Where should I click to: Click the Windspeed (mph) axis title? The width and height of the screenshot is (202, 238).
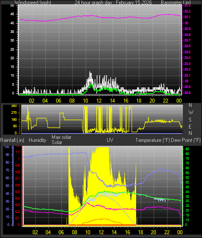(33, 3)
